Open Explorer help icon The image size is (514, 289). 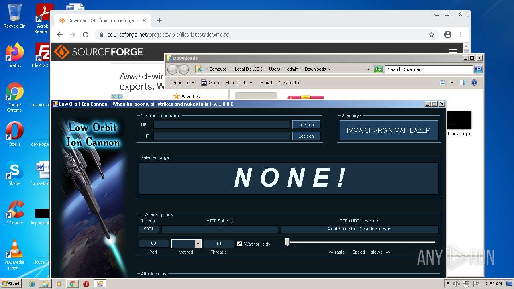pos(474,83)
